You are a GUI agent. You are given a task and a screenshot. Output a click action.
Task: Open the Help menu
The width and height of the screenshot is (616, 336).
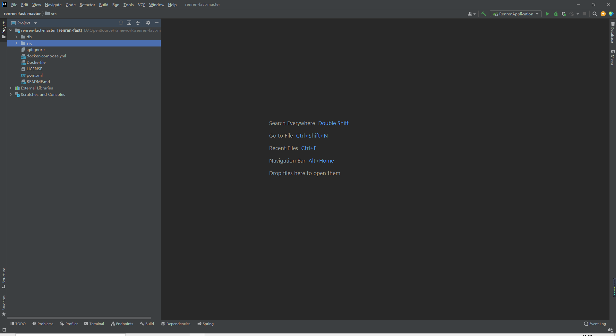[x=172, y=4]
